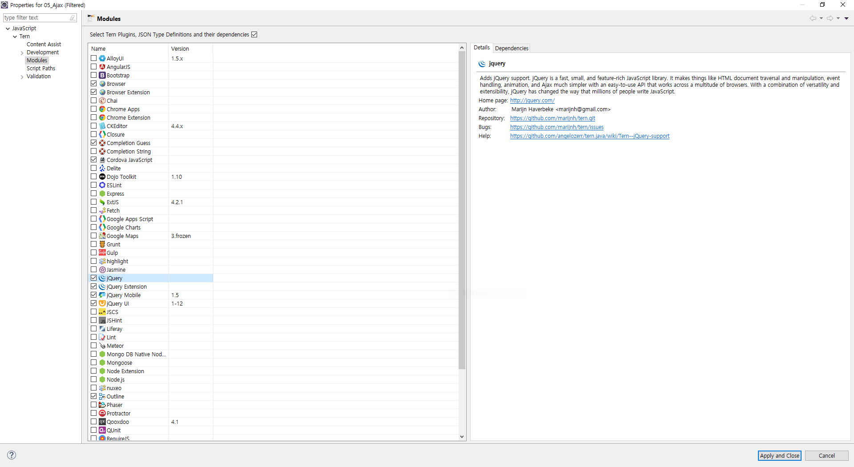Open the jquery.com home page link
Viewport: 854px width, 467px height.
point(532,101)
